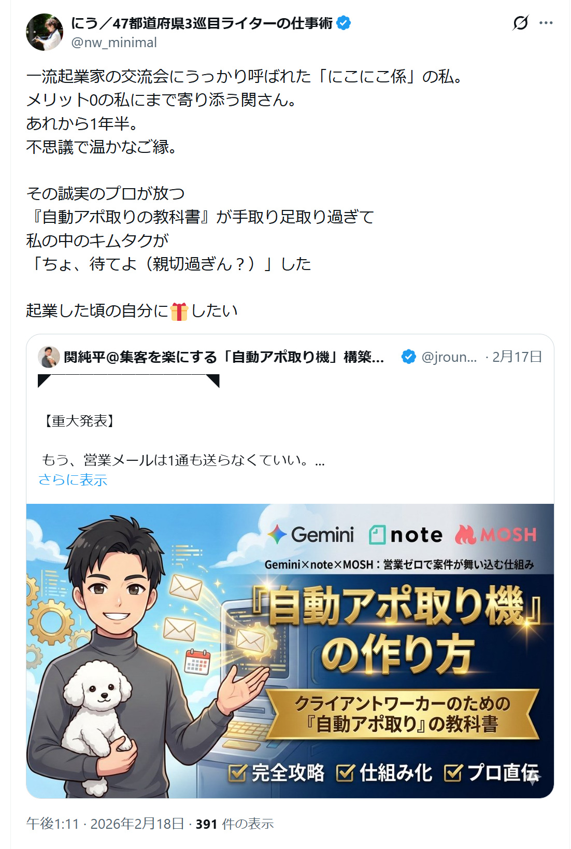Screen dimensions: 571x849
Task: Click the note logo in the banner image
Action: pyautogui.click(x=406, y=534)
